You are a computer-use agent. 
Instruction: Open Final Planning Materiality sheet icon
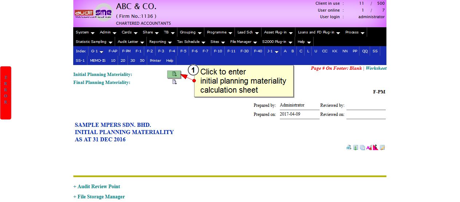174,82
